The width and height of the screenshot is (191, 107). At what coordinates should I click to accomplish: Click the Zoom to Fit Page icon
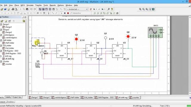pyautogui.click(x=150, y=9)
